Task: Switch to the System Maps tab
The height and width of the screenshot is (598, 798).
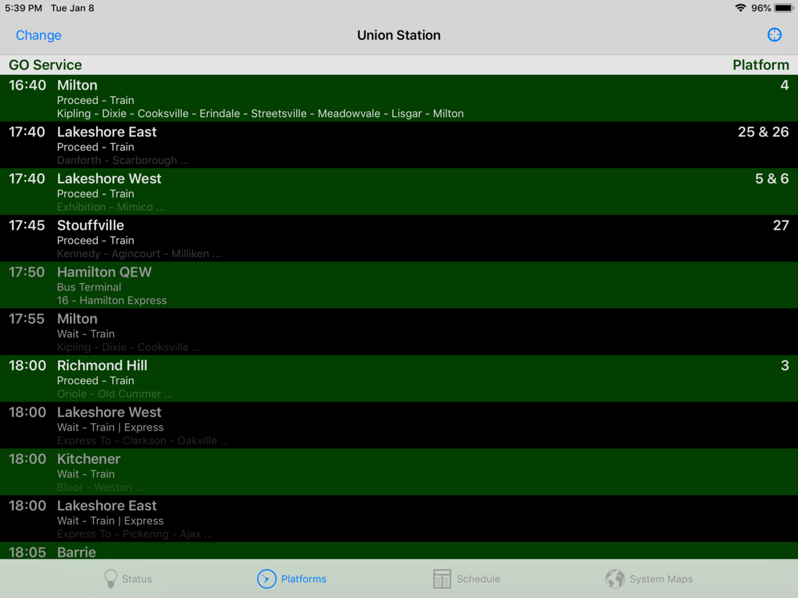Action: click(649, 579)
